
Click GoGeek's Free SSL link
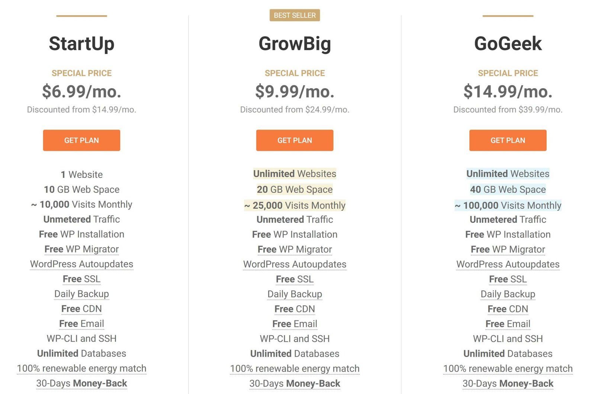(x=508, y=279)
